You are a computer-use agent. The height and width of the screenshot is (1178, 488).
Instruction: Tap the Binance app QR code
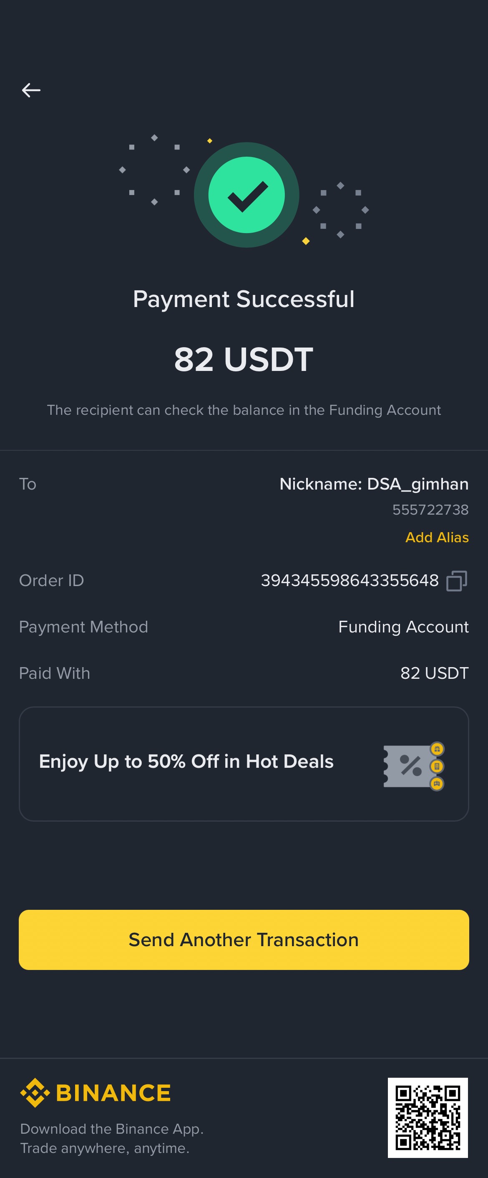428,1117
